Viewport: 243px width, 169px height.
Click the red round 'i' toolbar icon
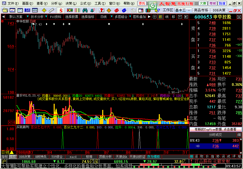pos(117,10)
